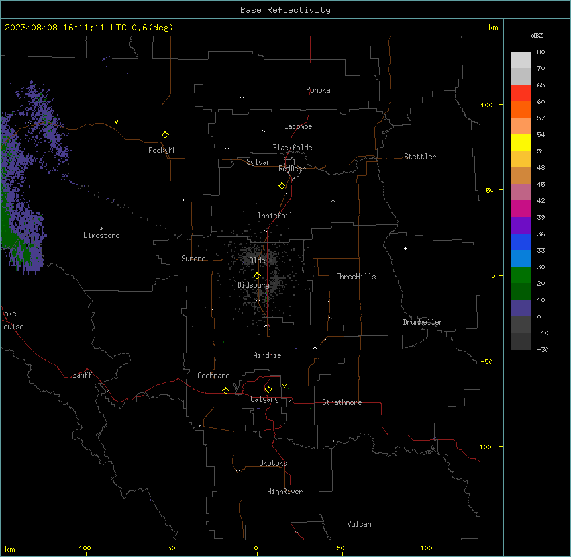Image resolution: width=571 pixels, height=557 pixels.
Task: Click the Vulcan city label
Action: tap(359, 524)
